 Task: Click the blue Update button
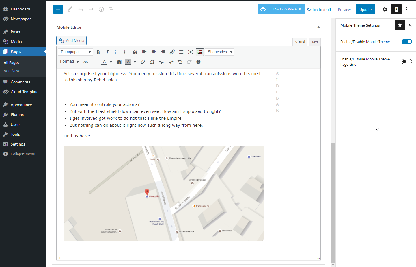tap(365, 9)
